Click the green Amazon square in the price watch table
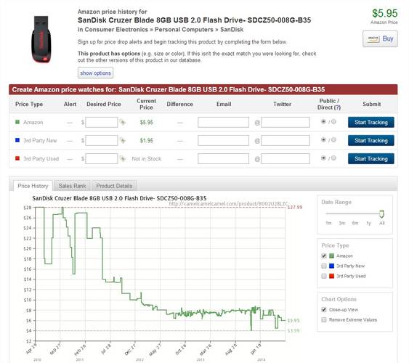409x363 pixels. point(17,122)
